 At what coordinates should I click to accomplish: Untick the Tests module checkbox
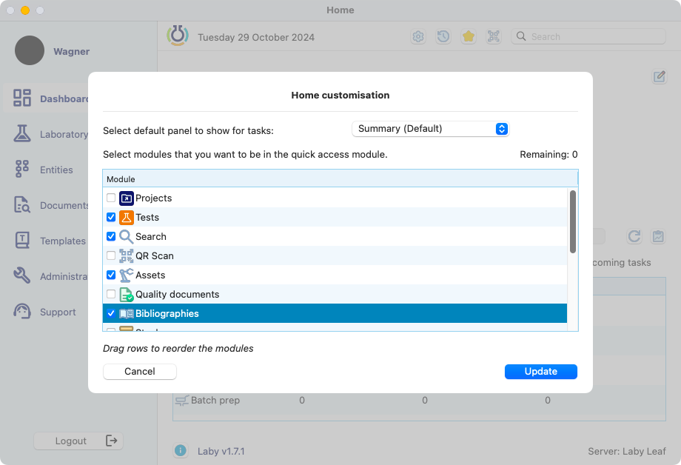tap(111, 217)
